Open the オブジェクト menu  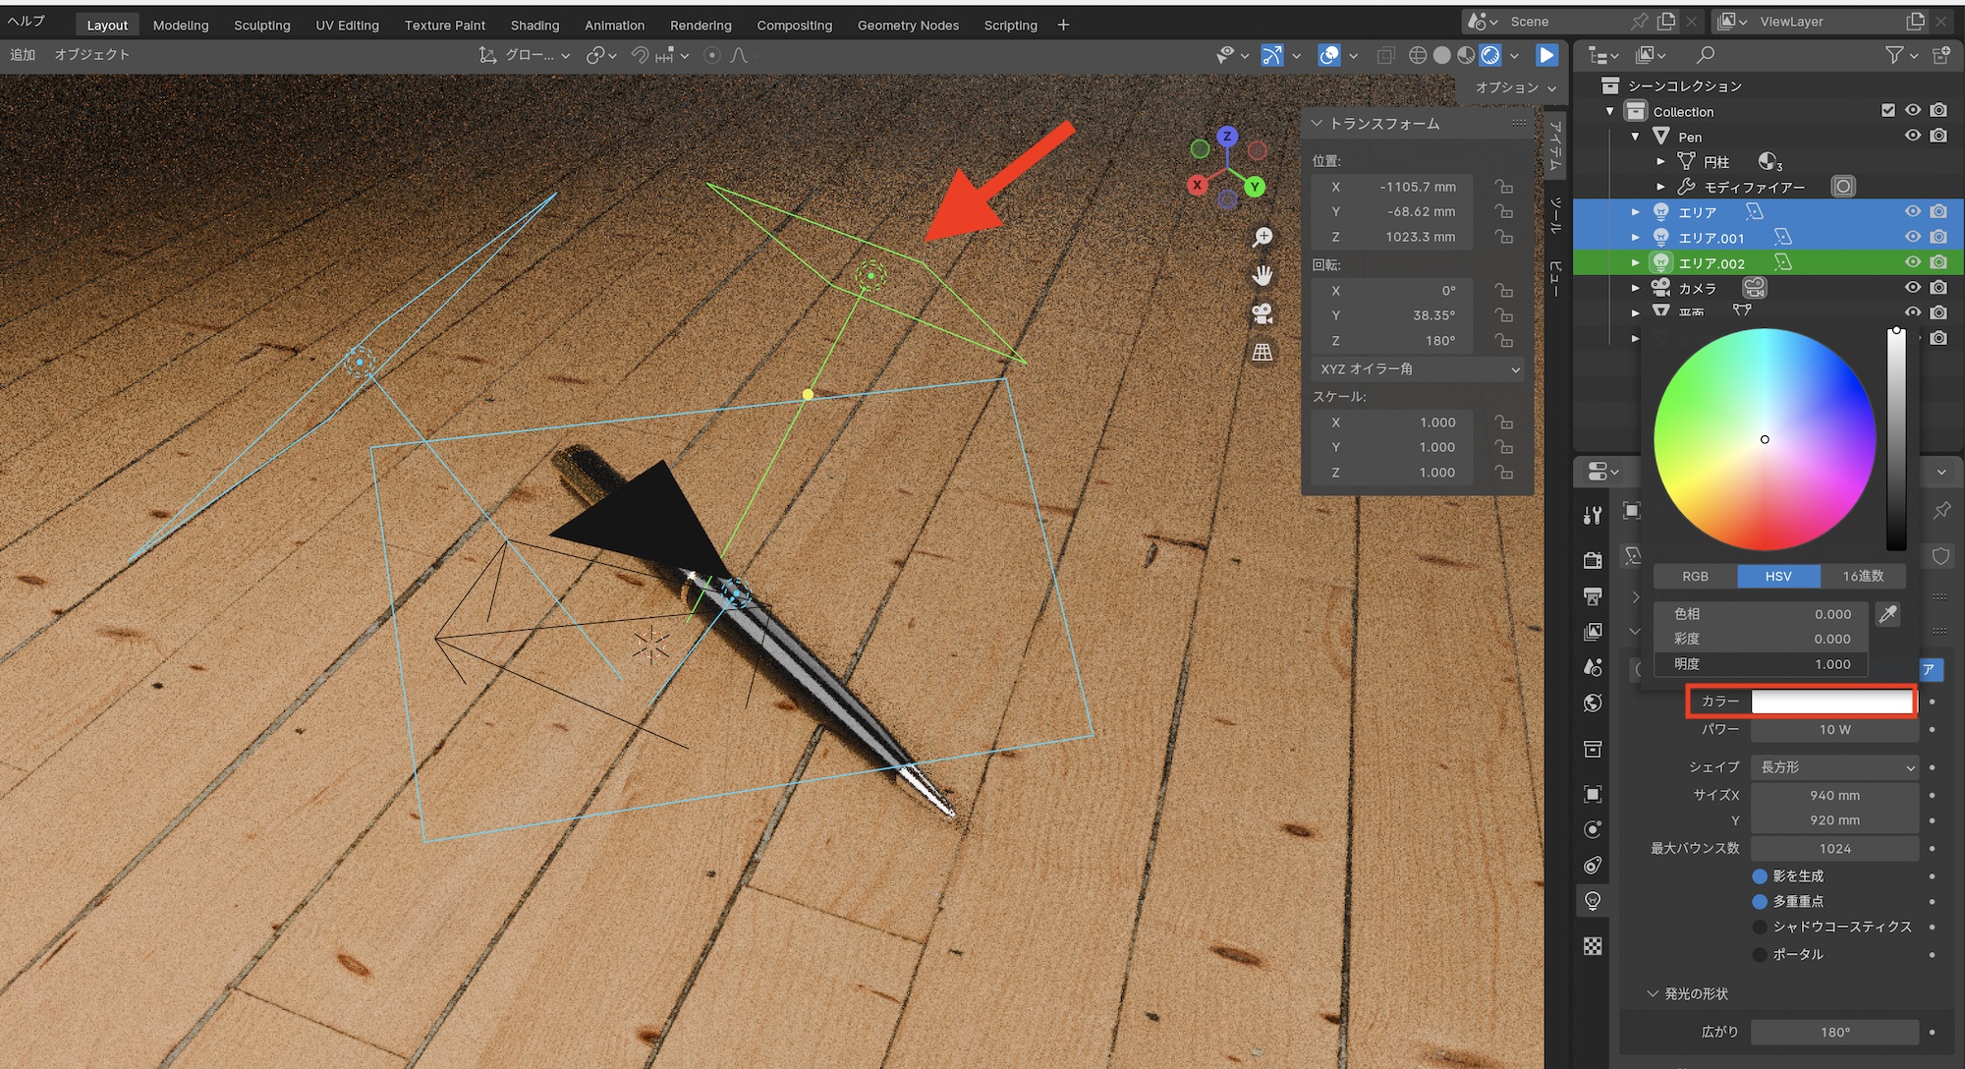(92, 54)
